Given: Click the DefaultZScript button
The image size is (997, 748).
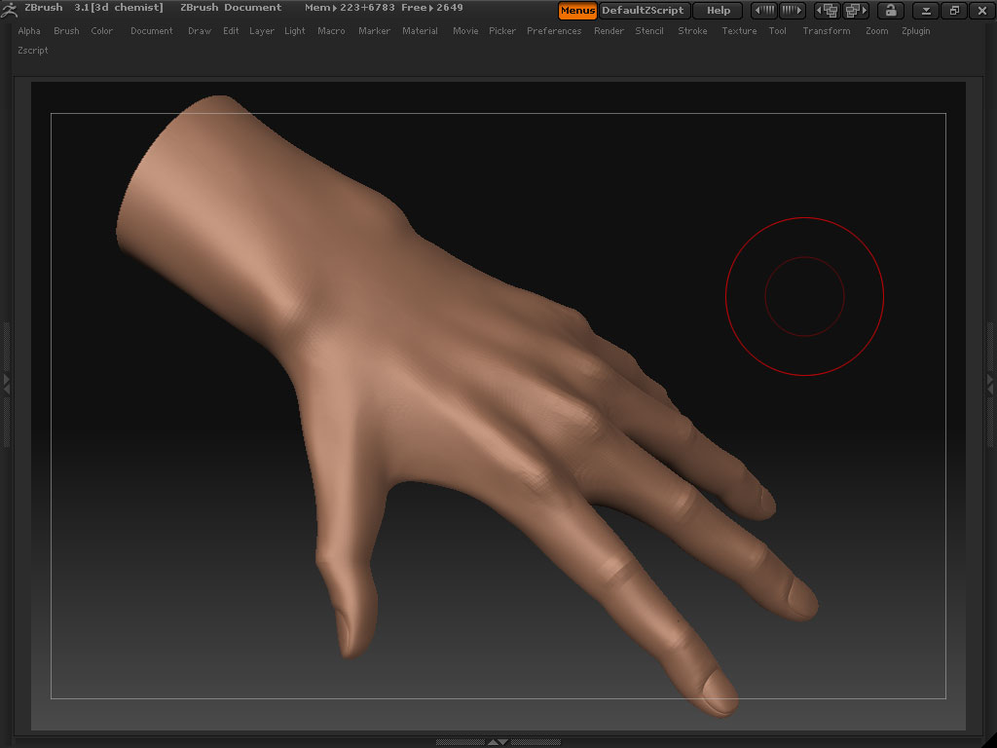Looking at the screenshot, I should [644, 10].
